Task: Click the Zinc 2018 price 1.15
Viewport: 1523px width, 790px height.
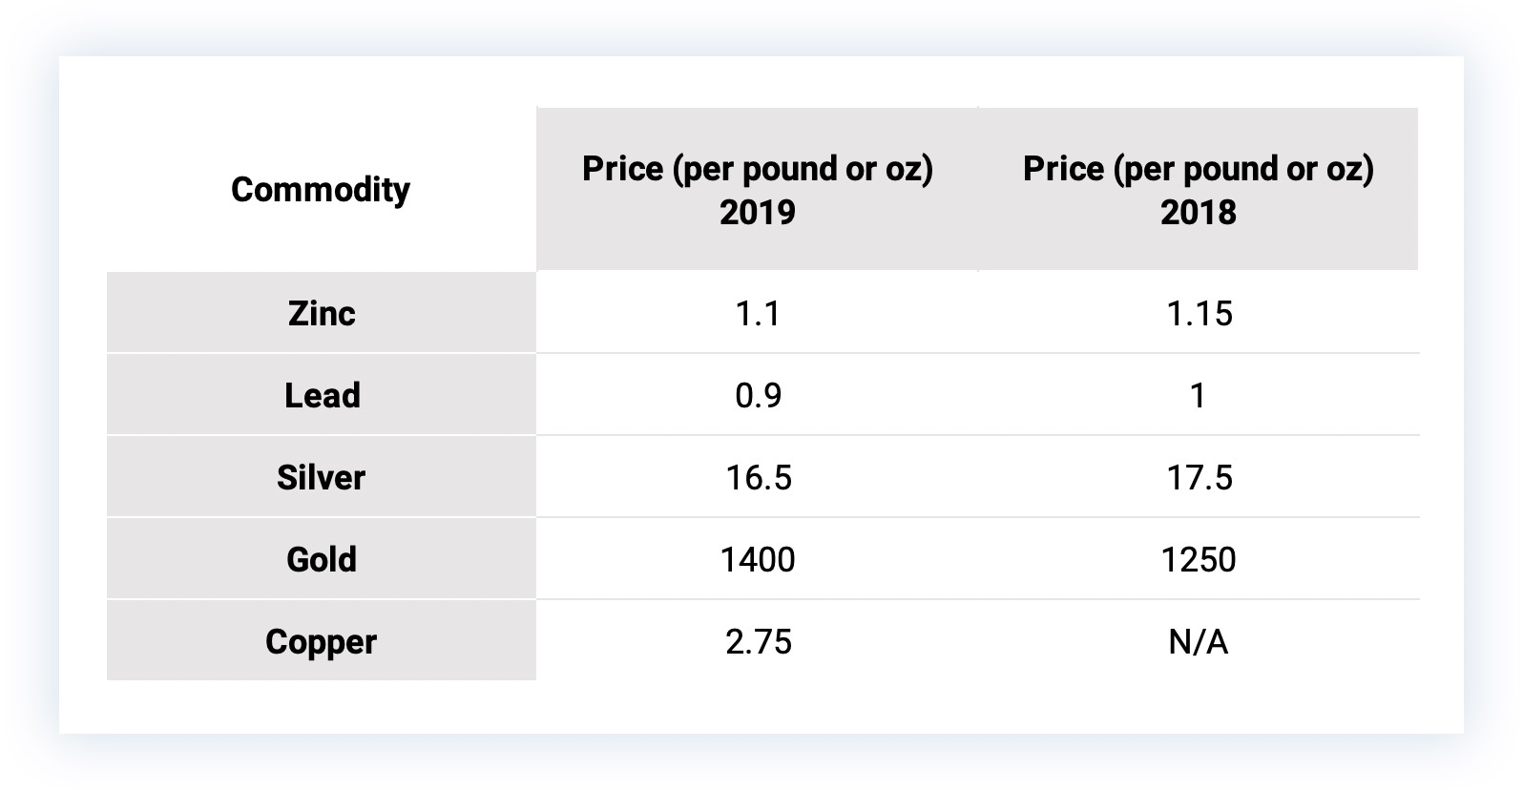Action: coord(1200,313)
